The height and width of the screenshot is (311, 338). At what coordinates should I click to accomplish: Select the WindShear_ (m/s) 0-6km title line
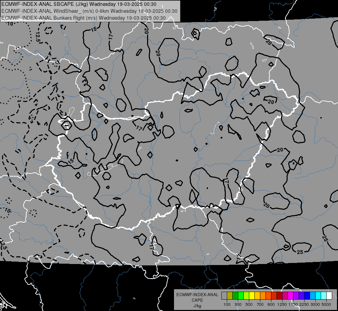[89, 11]
